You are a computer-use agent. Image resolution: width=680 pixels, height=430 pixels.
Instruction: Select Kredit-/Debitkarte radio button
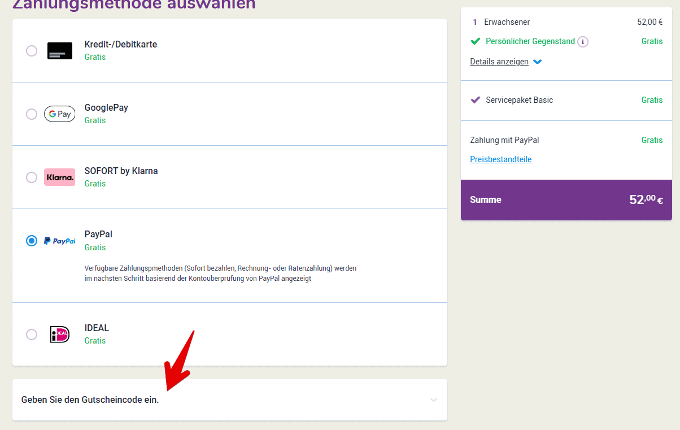click(x=32, y=51)
